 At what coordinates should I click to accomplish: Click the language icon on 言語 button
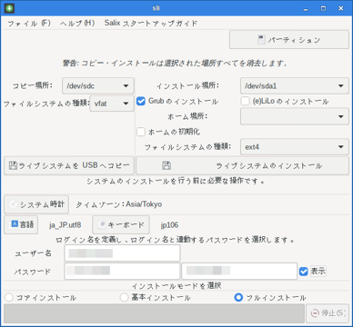tap(15, 223)
